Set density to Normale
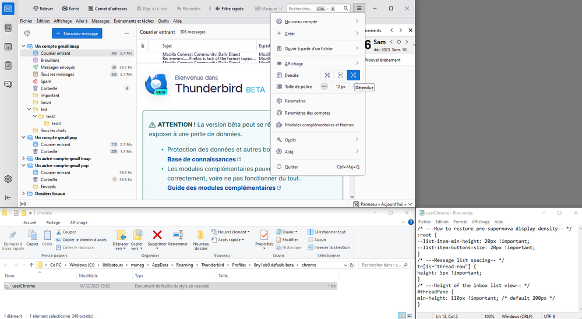 click(x=340, y=75)
